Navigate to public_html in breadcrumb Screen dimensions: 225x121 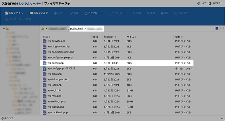77,29
